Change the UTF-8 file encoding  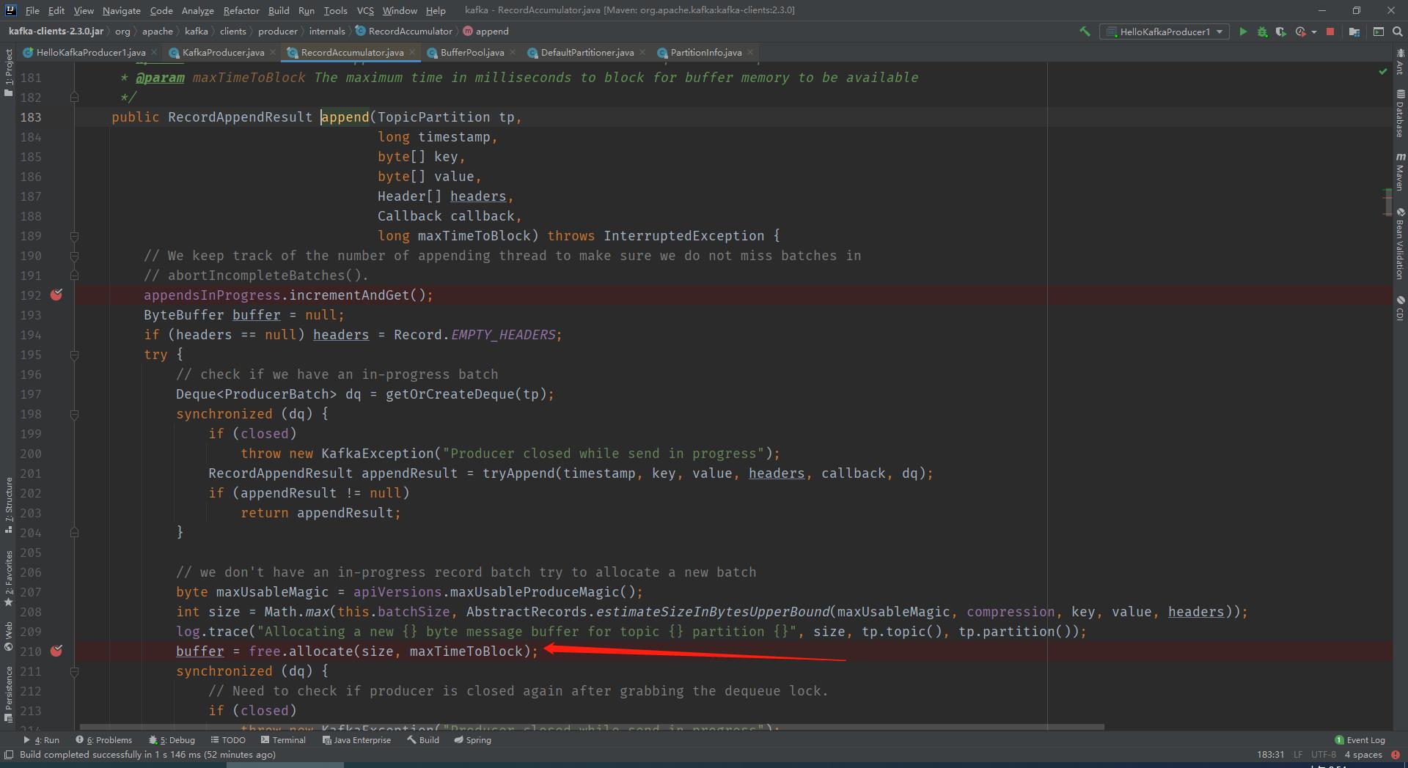click(1323, 755)
